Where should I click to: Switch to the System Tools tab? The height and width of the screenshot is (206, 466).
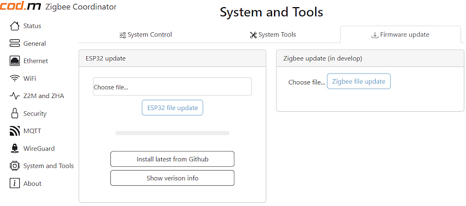pos(273,35)
